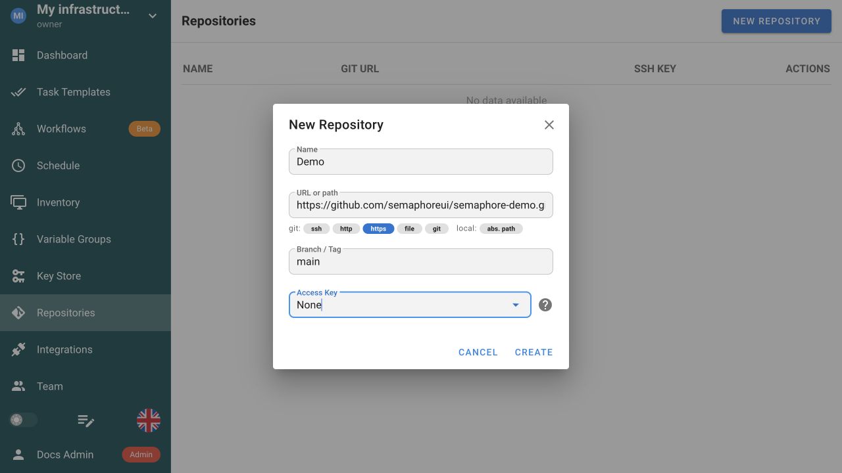This screenshot has width=842, height=473.
Task: Click the Name input field
Action: tap(421, 162)
